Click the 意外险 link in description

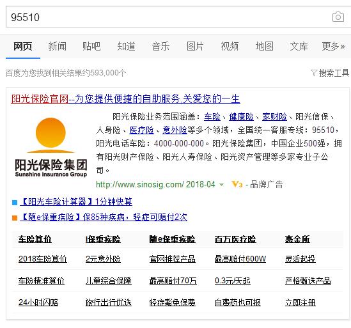(175, 130)
